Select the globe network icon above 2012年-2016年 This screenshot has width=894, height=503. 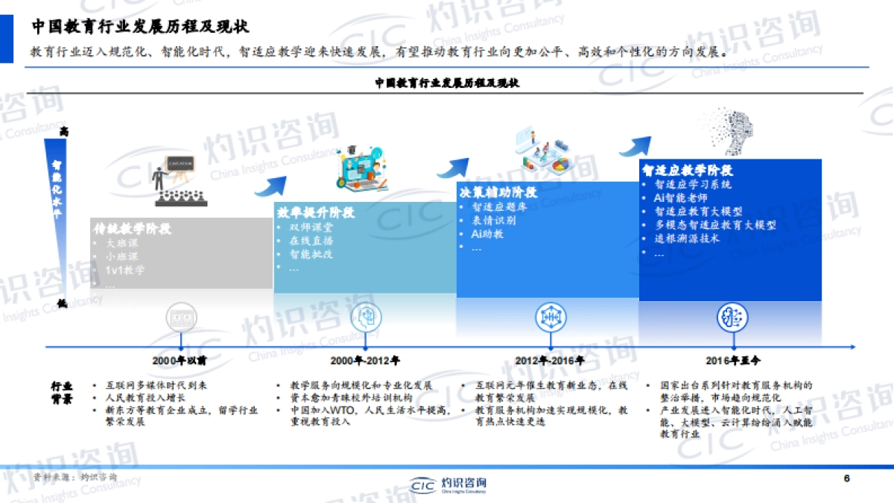[x=550, y=317]
